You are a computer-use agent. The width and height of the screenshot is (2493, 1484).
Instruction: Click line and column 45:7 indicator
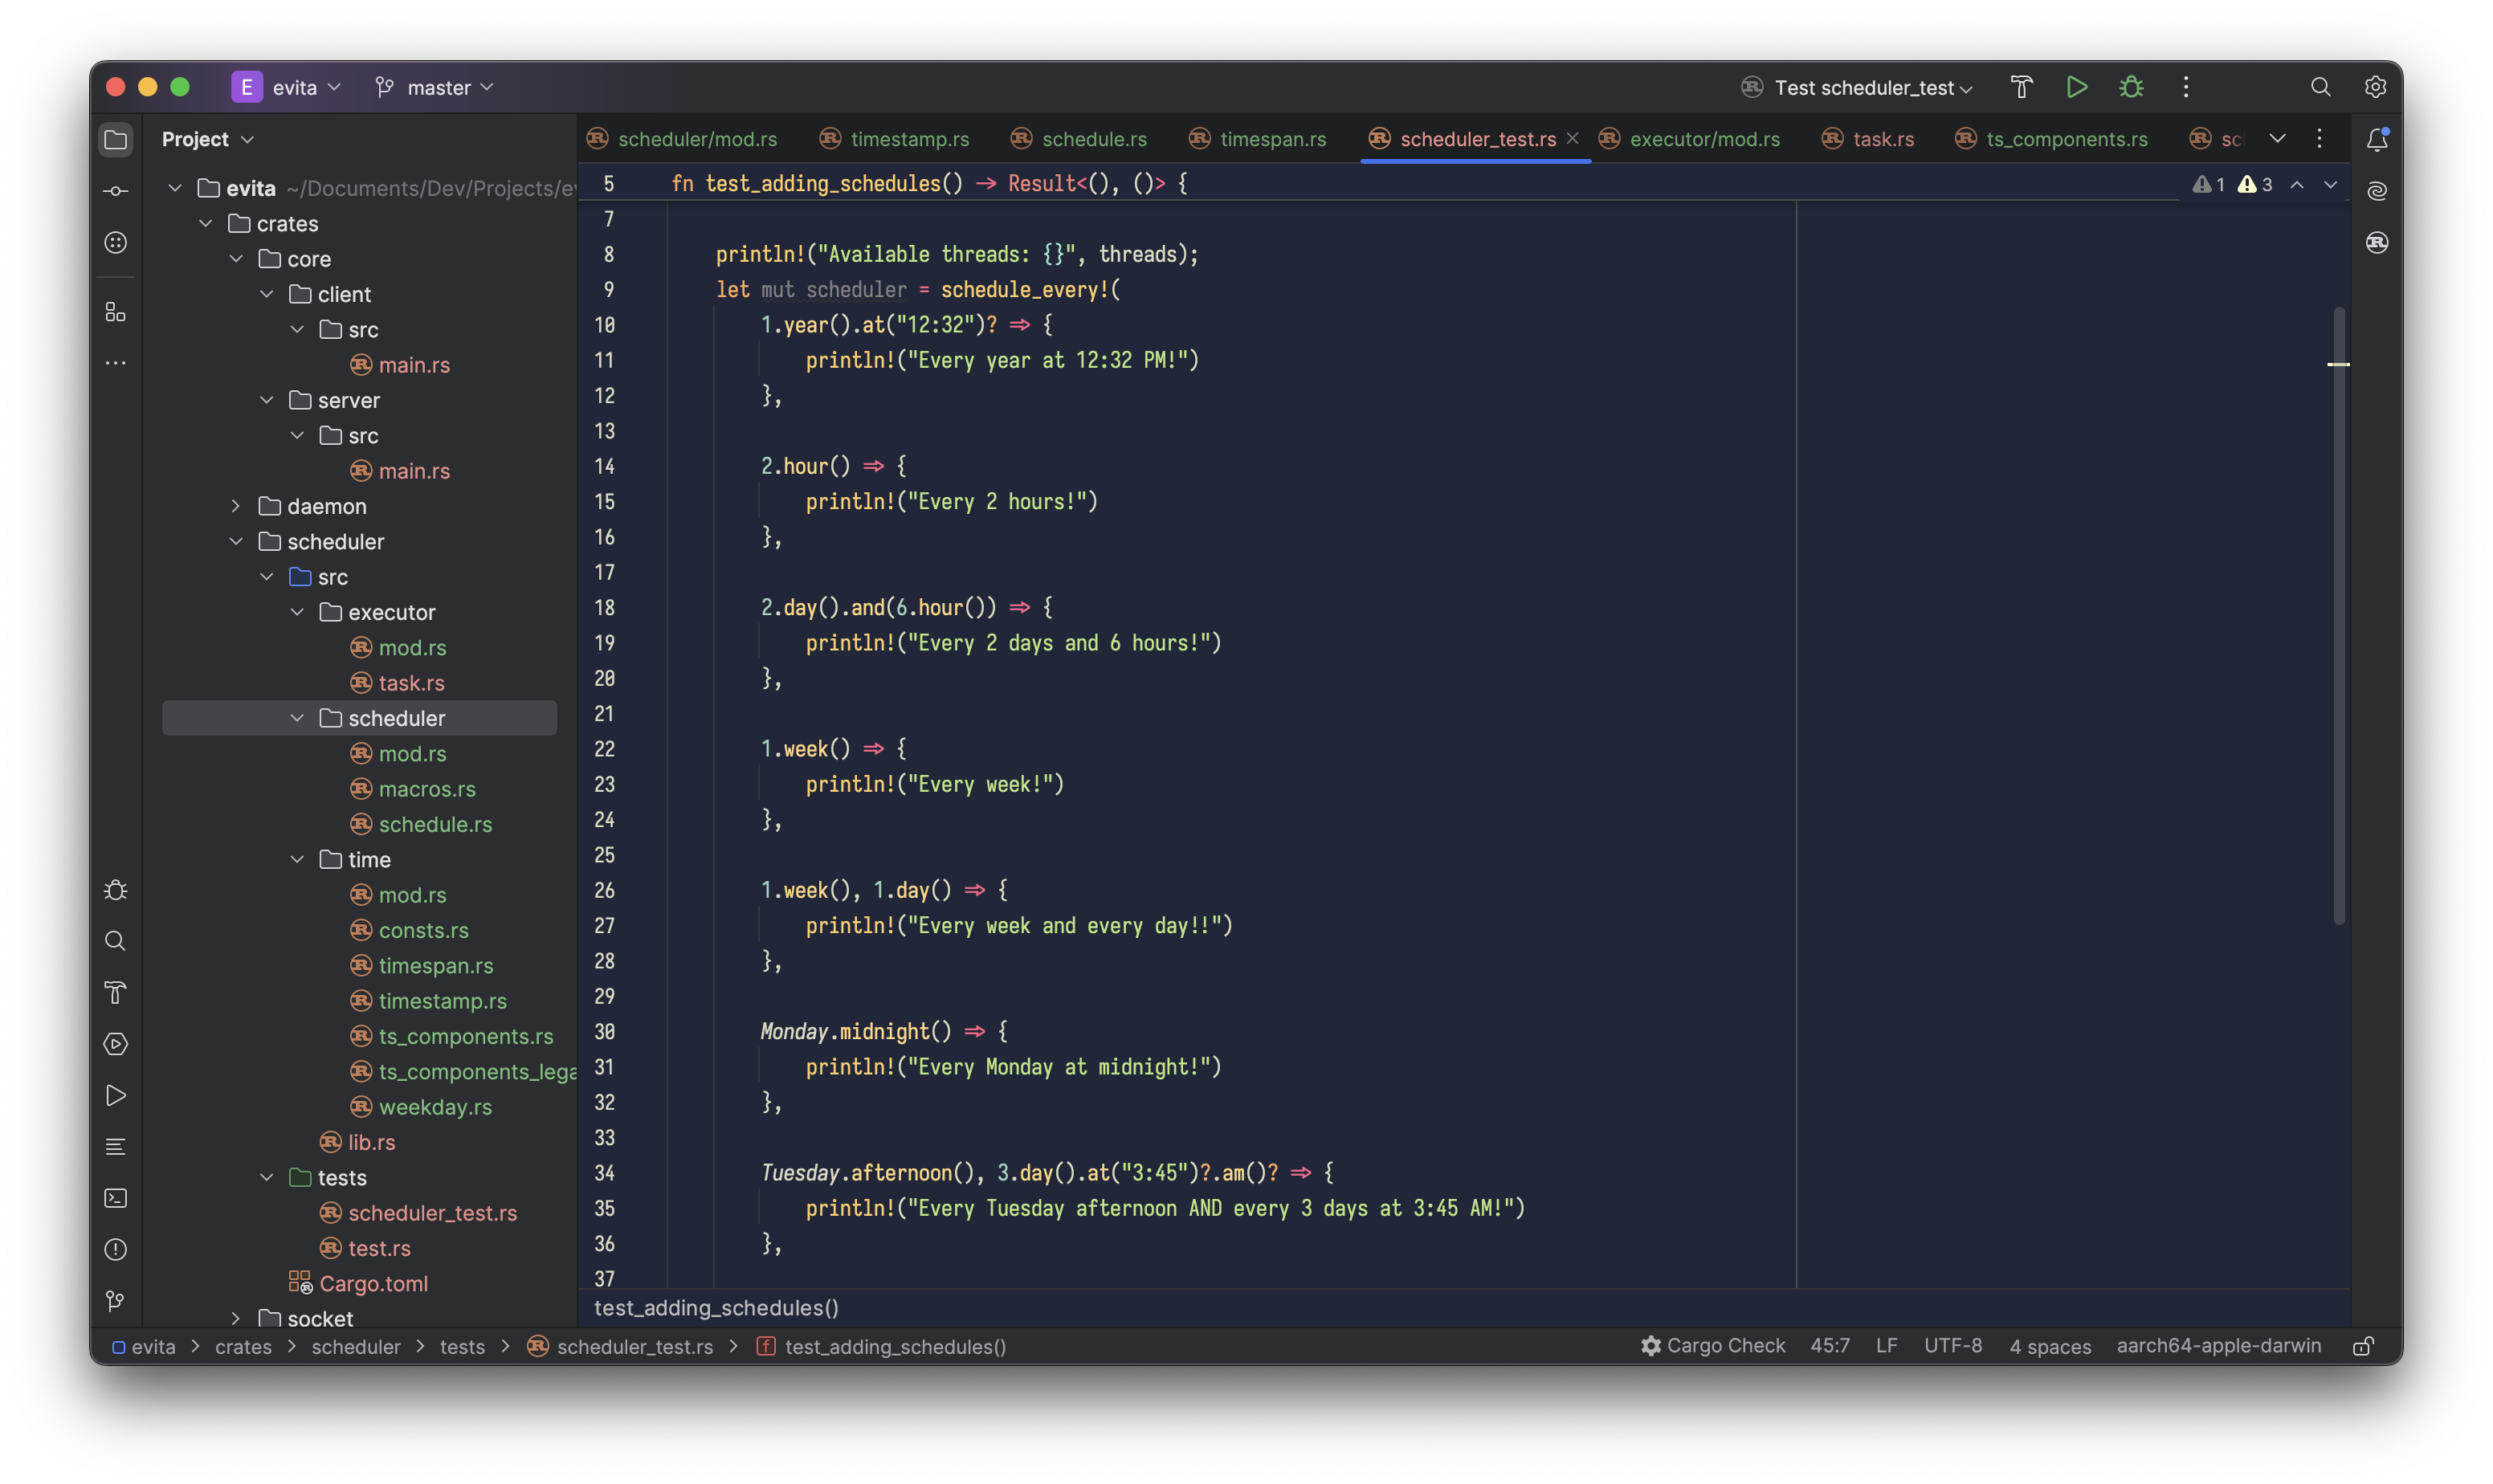click(1829, 1346)
